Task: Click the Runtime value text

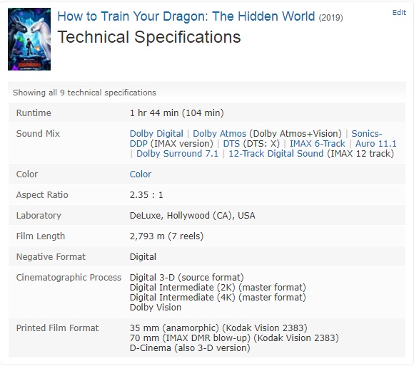Action: (176, 113)
